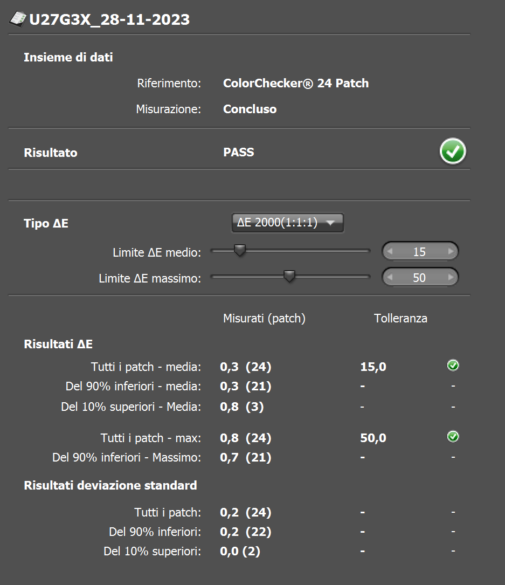Click the 50,0 tolerance value
The image size is (505, 585).
373,438
